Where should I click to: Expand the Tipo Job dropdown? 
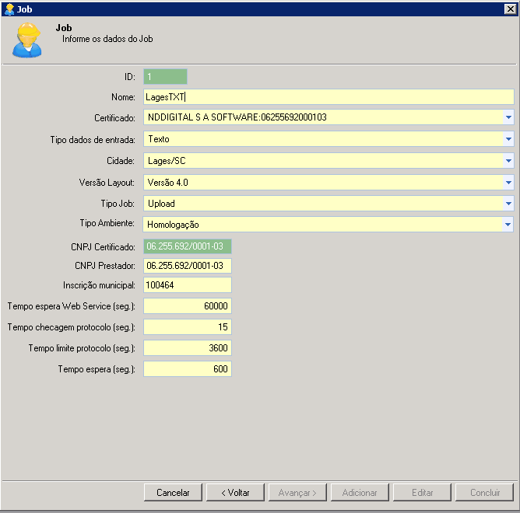[x=508, y=204]
